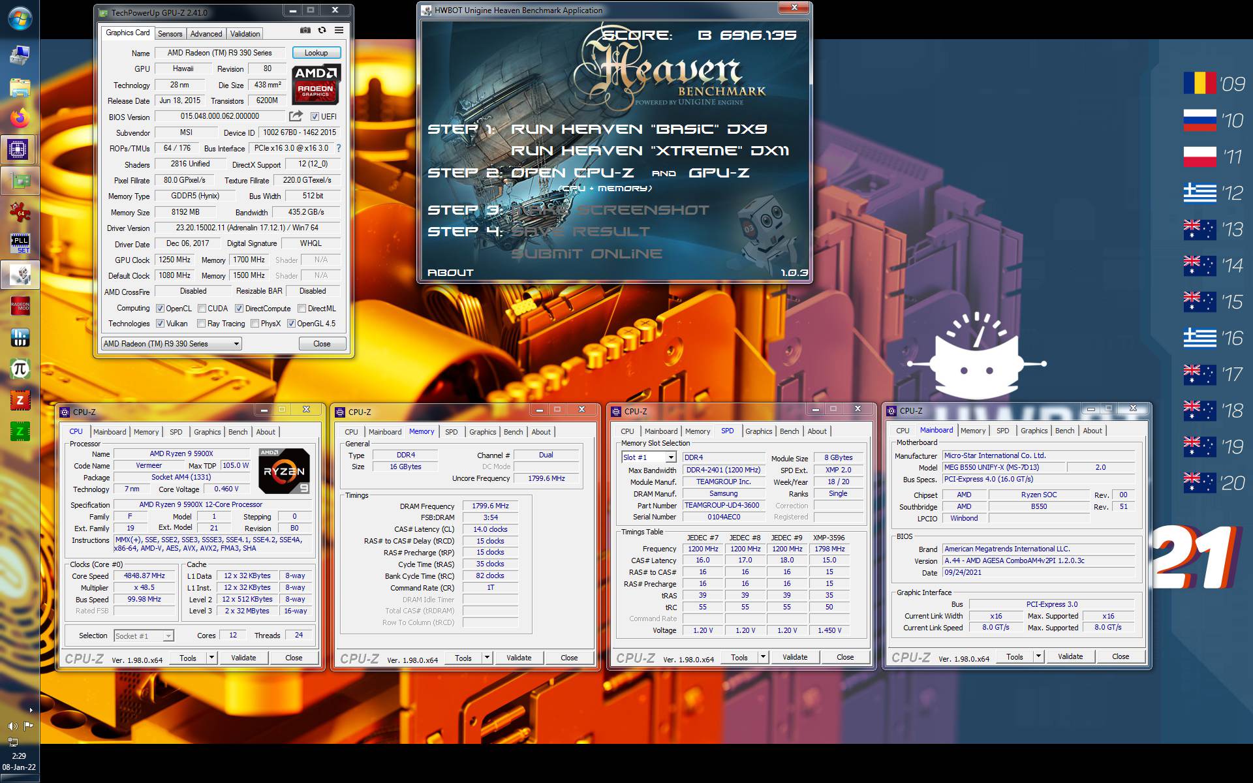1253x783 pixels.
Task: Click the GPU-Z Lookup button
Action: (x=316, y=53)
